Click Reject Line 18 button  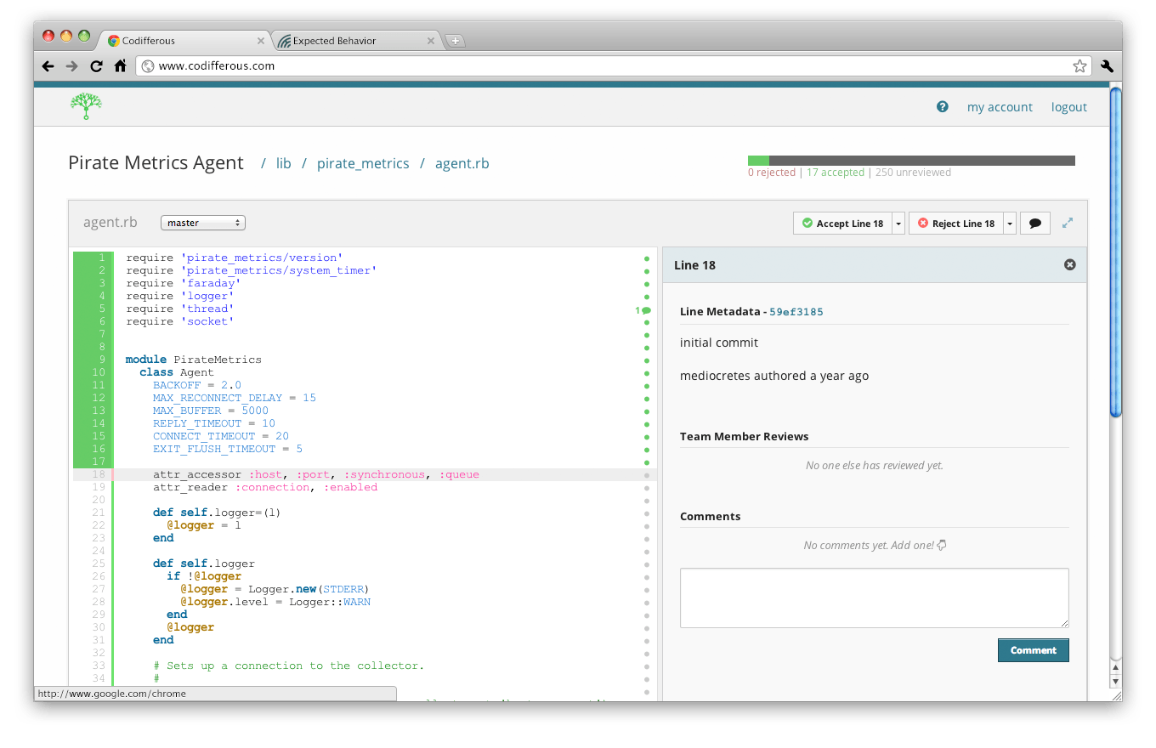956,224
